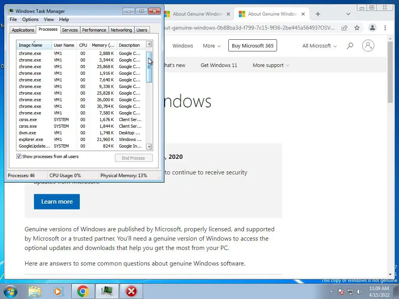
Task: Click the Buy Microsoft 365 button
Action: [252, 46]
